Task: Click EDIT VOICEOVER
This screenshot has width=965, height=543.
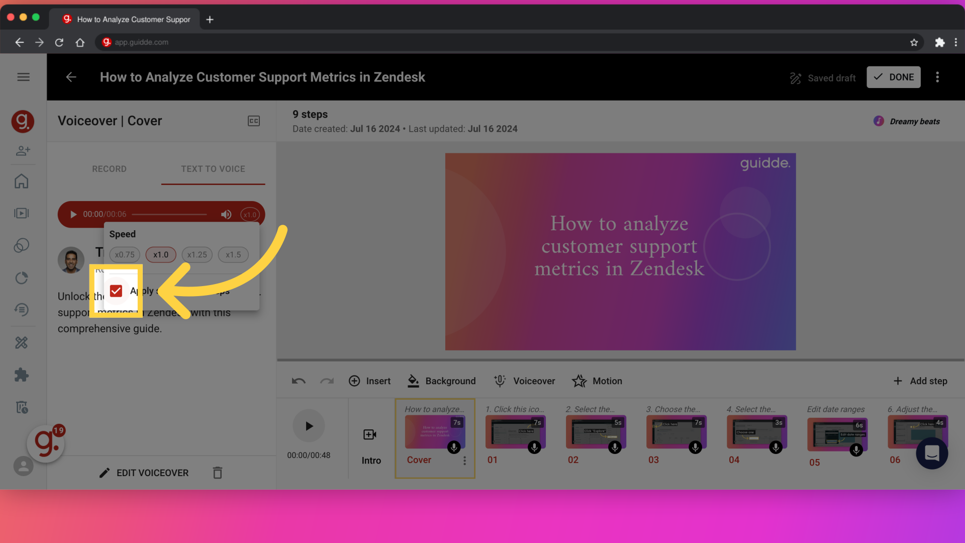Action: coord(144,473)
